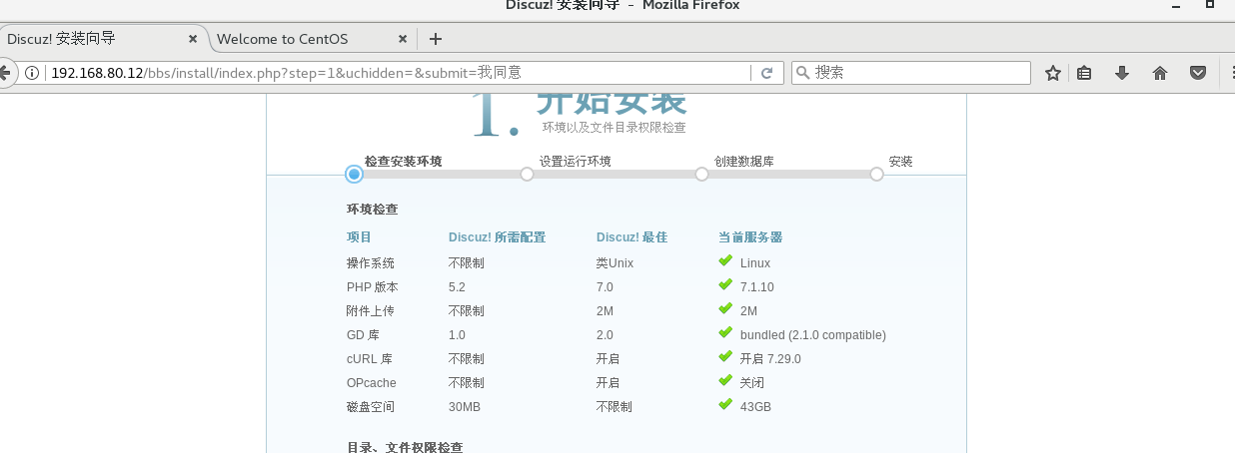Click the 项目 column header

point(359,237)
